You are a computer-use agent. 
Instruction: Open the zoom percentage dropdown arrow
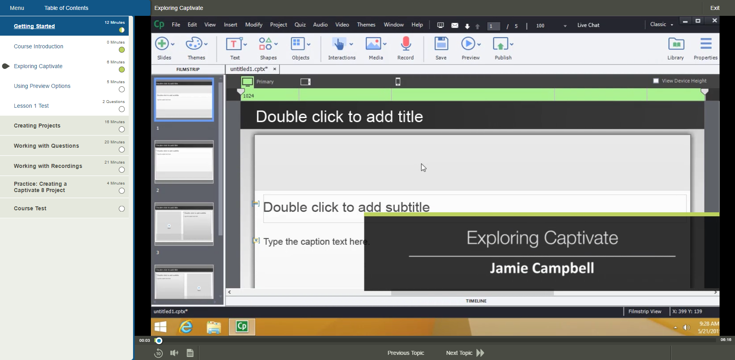point(565,26)
